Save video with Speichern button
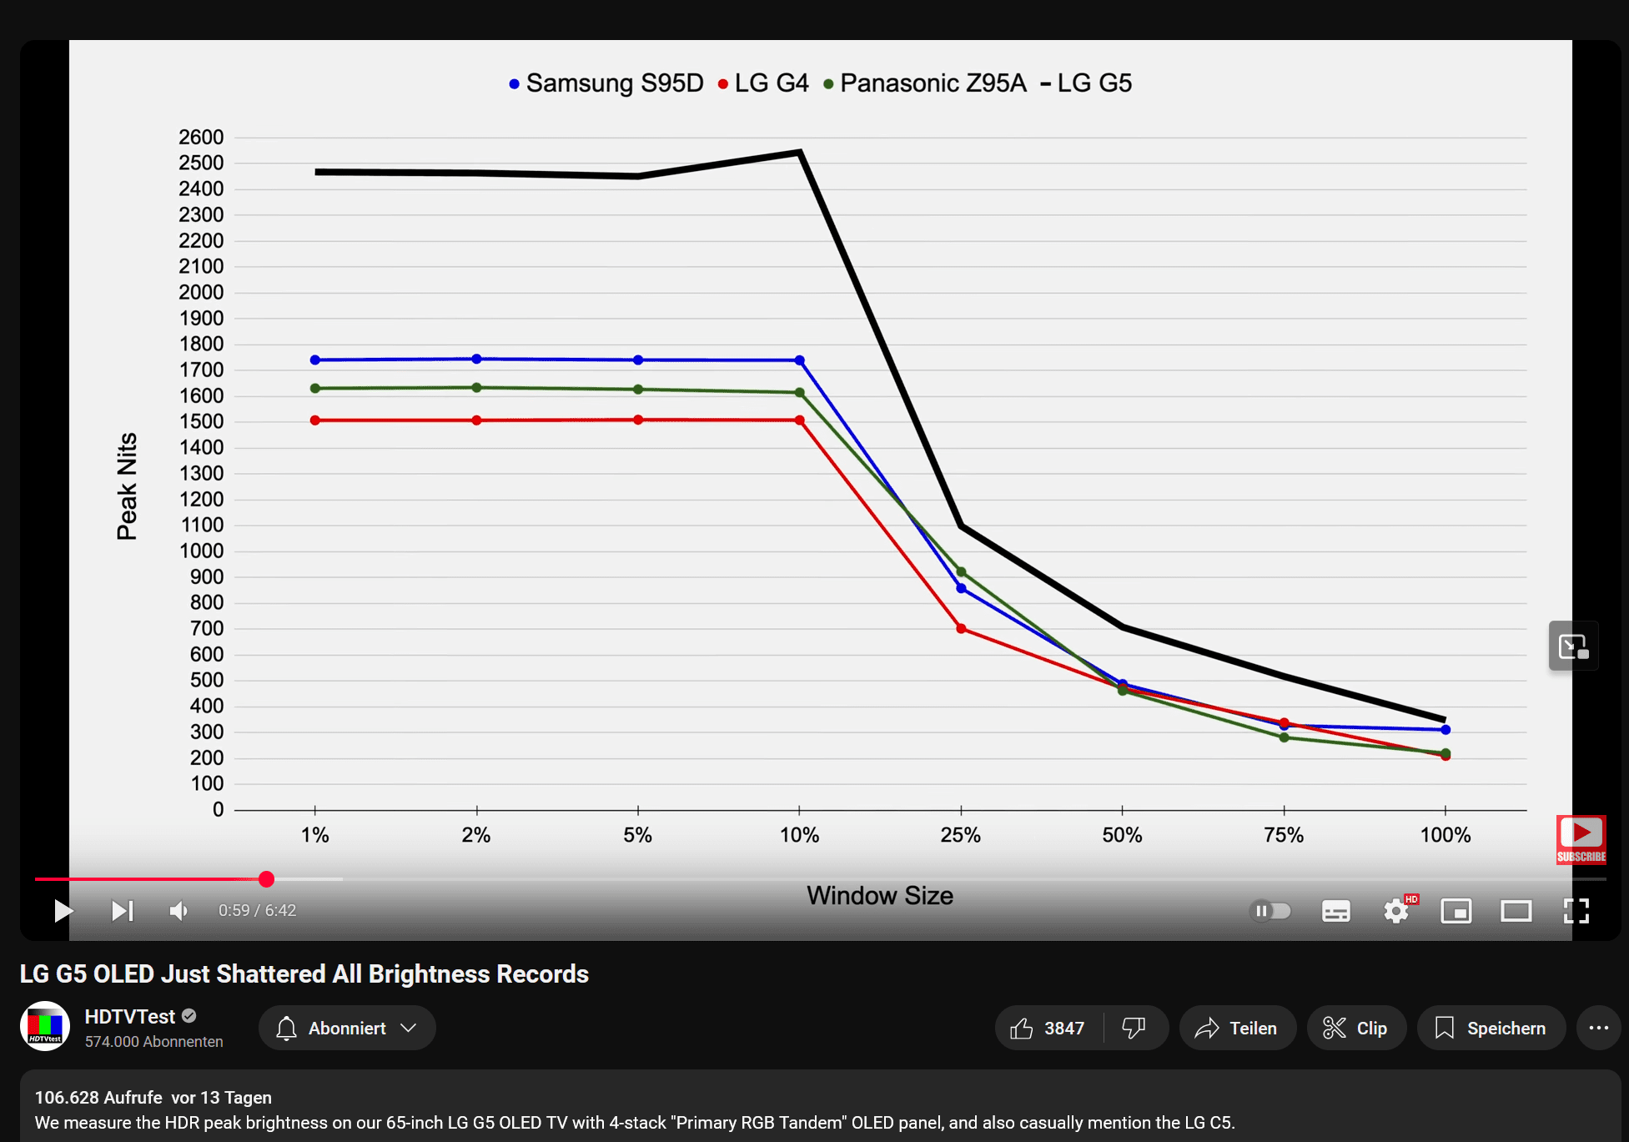This screenshot has height=1142, width=1629. pos(1491,1028)
